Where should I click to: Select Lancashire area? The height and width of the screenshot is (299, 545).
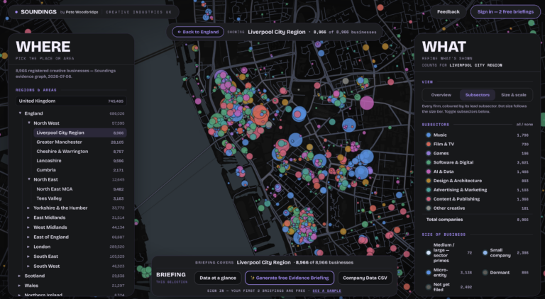click(80, 161)
